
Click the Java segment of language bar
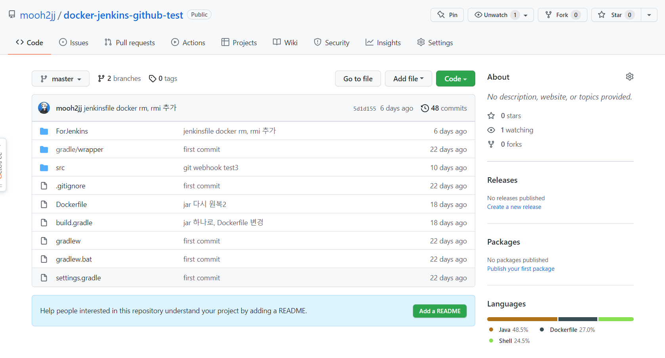(x=522, y=319)
